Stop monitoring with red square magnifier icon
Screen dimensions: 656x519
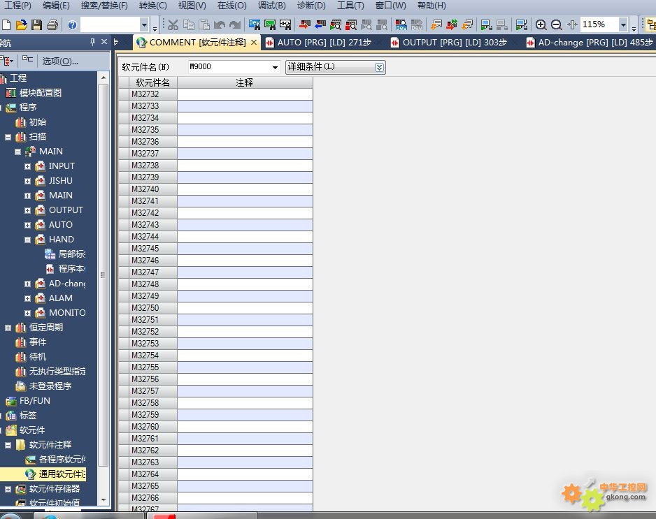coord(351,24)
